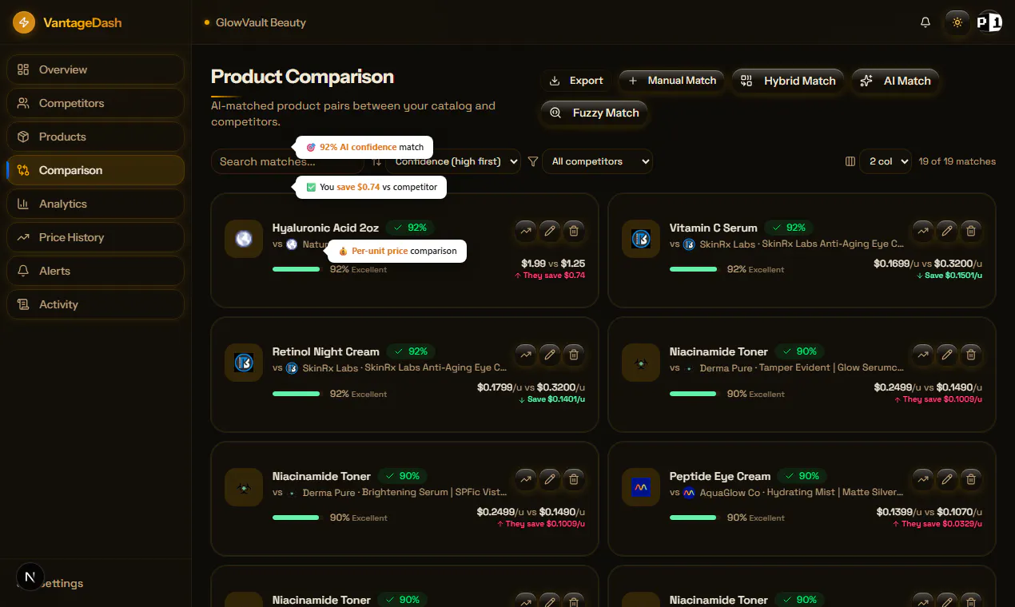
Task: Click the filter funnel icon
Action: tap(533, 161)
